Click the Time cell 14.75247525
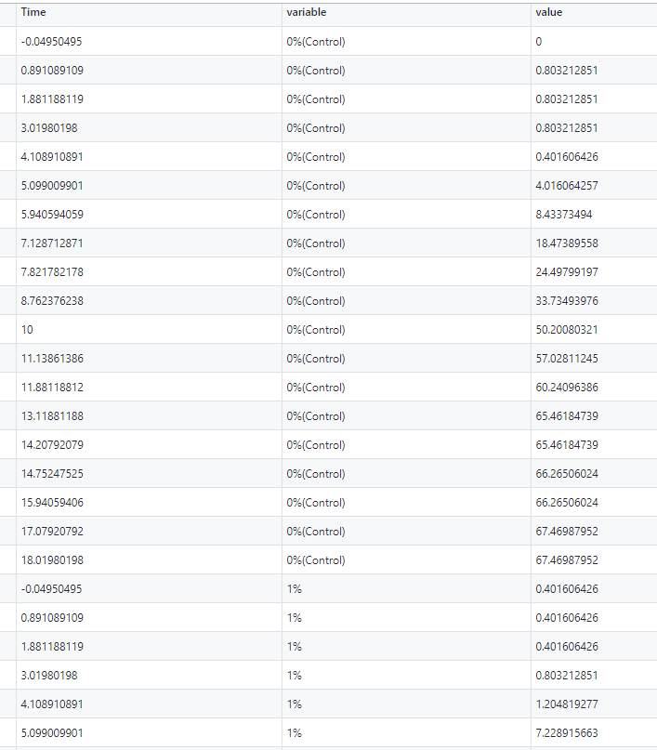Viewport: 657px width, 750px height. [52, 474]
